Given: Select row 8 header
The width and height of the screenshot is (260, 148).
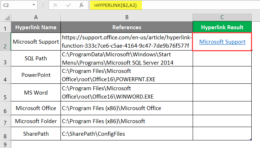Looking at the screenshot, I should click(5, 134).
